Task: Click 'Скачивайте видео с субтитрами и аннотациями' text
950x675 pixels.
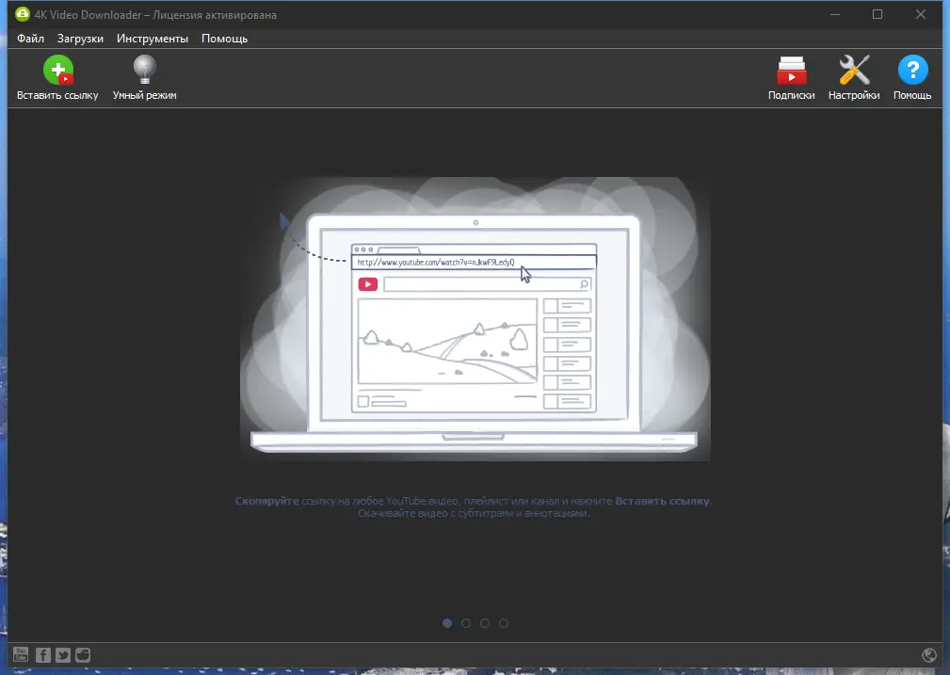Action: tap(474, 513)
